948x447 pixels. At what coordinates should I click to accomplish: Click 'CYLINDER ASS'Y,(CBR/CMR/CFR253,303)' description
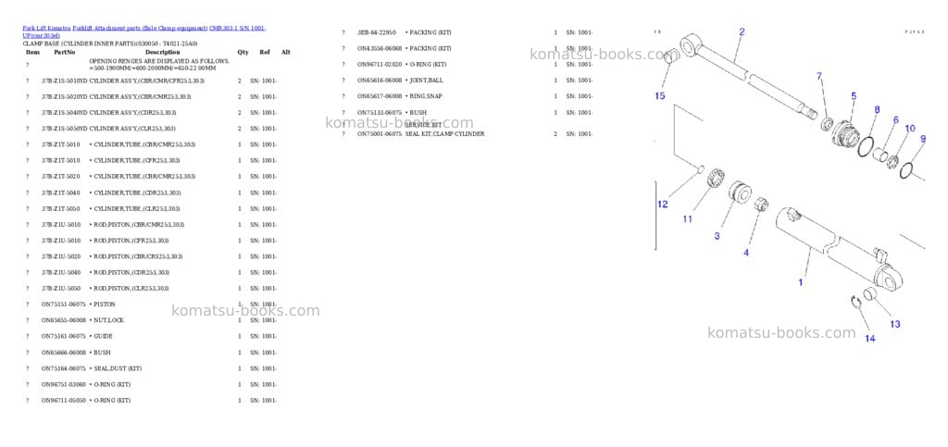(147, 81)
